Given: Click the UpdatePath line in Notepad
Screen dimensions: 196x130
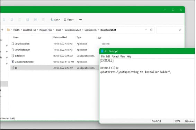Looking at the screenshot, I should 135,72.
